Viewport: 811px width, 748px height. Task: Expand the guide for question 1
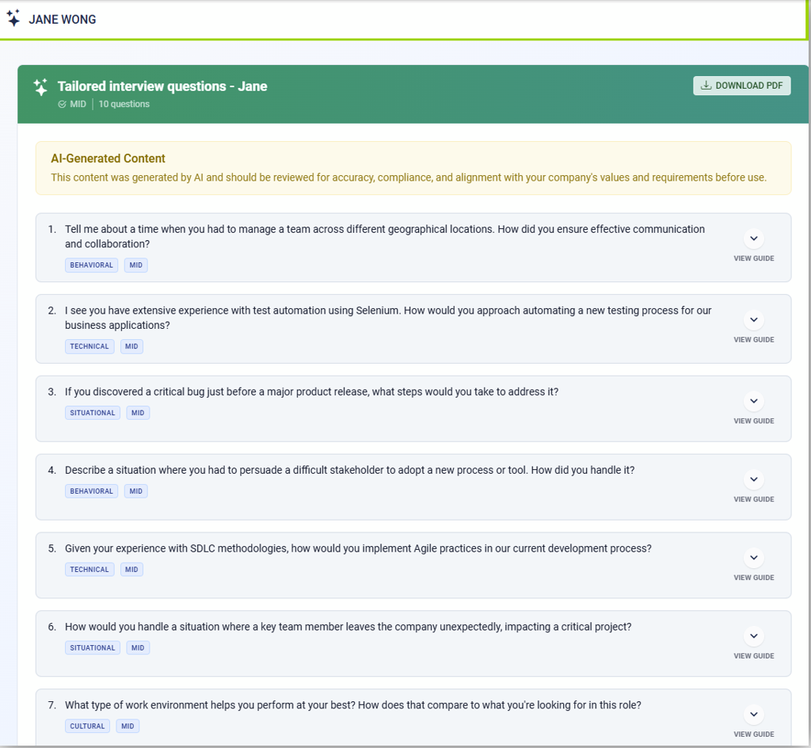(753, 239)
